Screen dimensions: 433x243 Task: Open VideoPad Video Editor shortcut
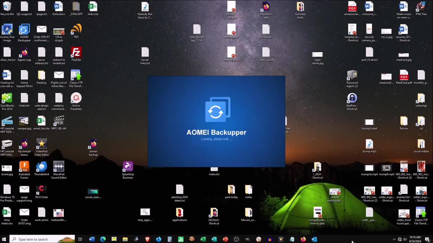coord(42,147)
